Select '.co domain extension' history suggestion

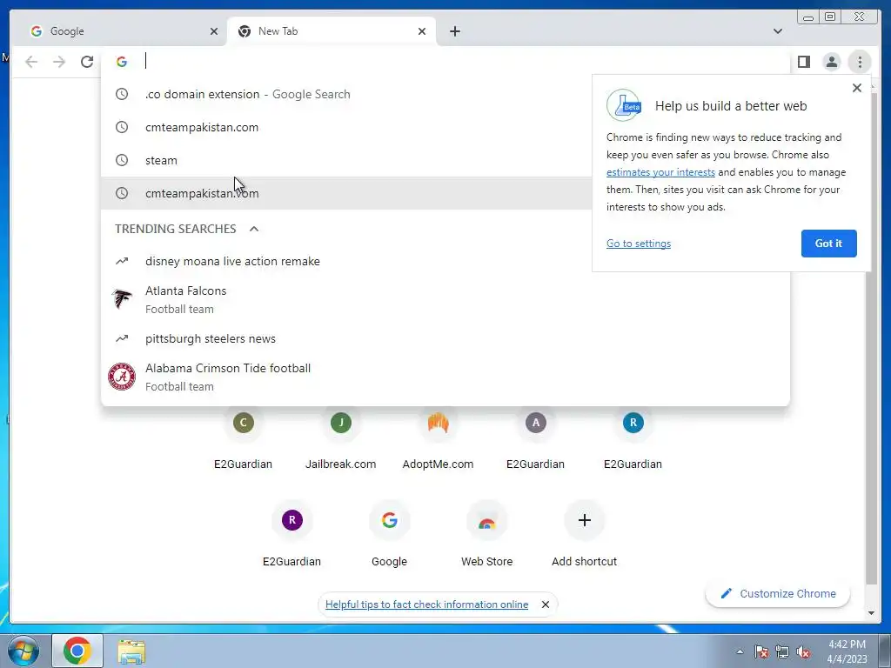[x=346, y=94]
